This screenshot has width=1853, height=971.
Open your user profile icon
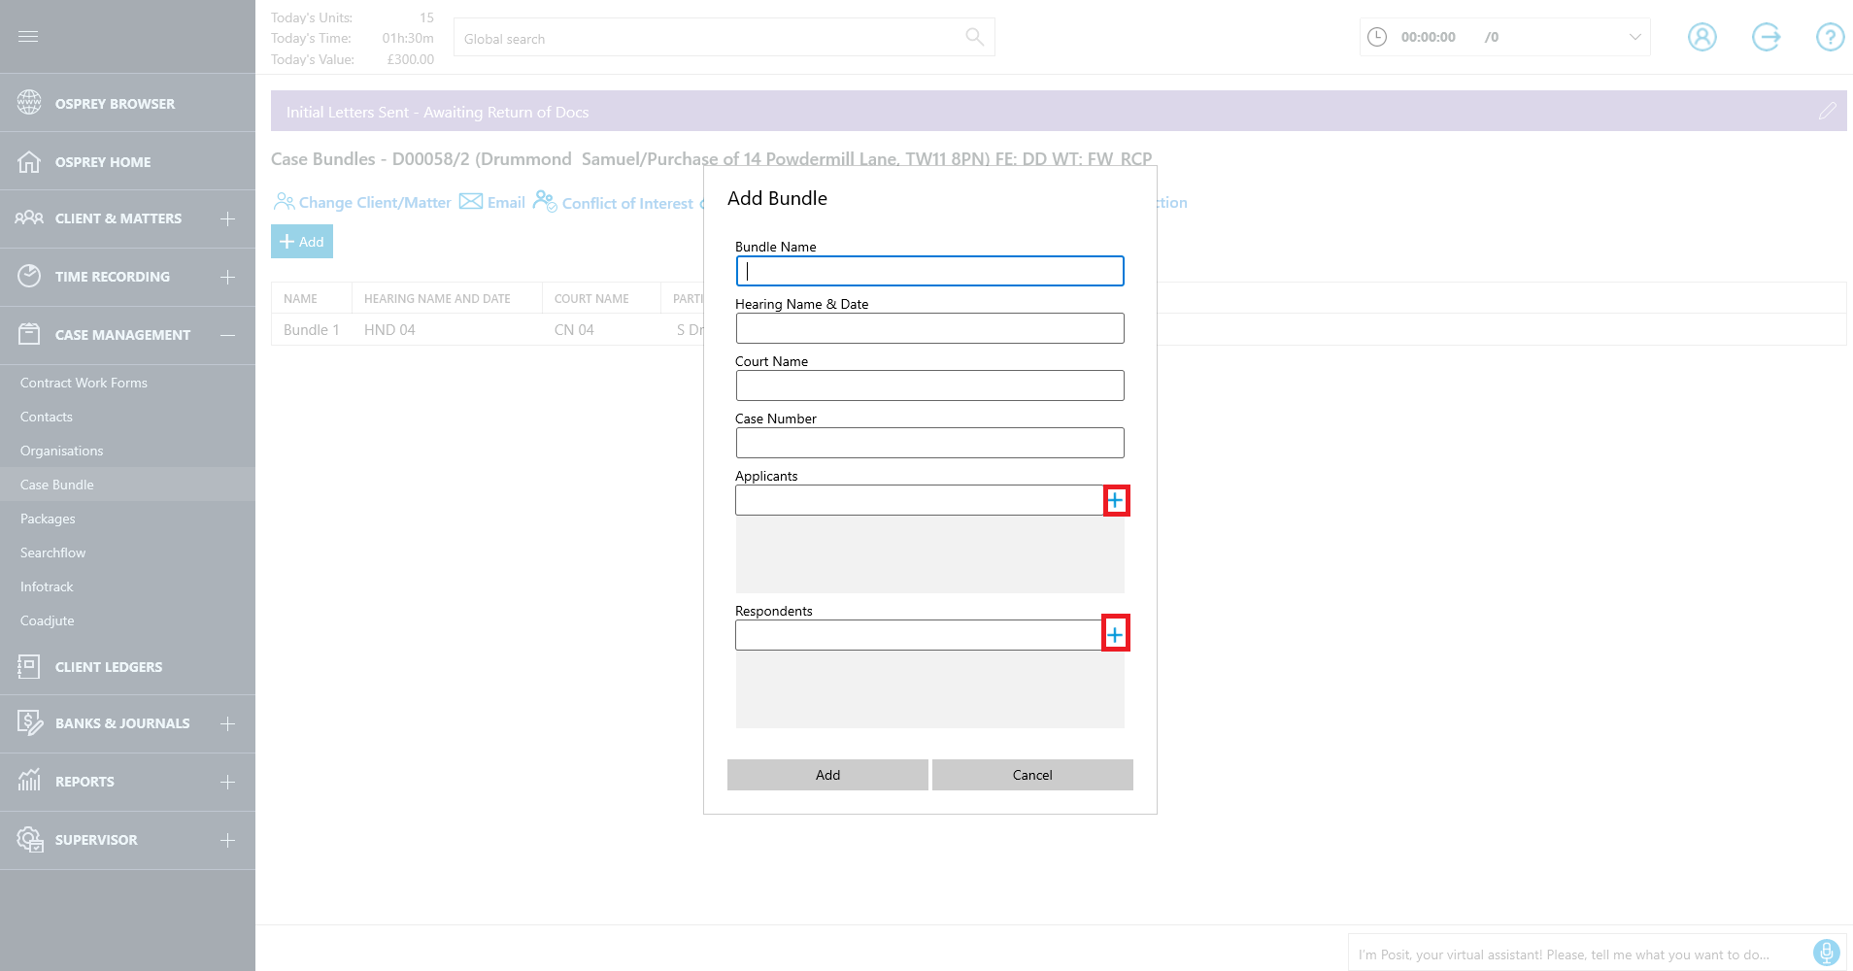point(1701,36)
